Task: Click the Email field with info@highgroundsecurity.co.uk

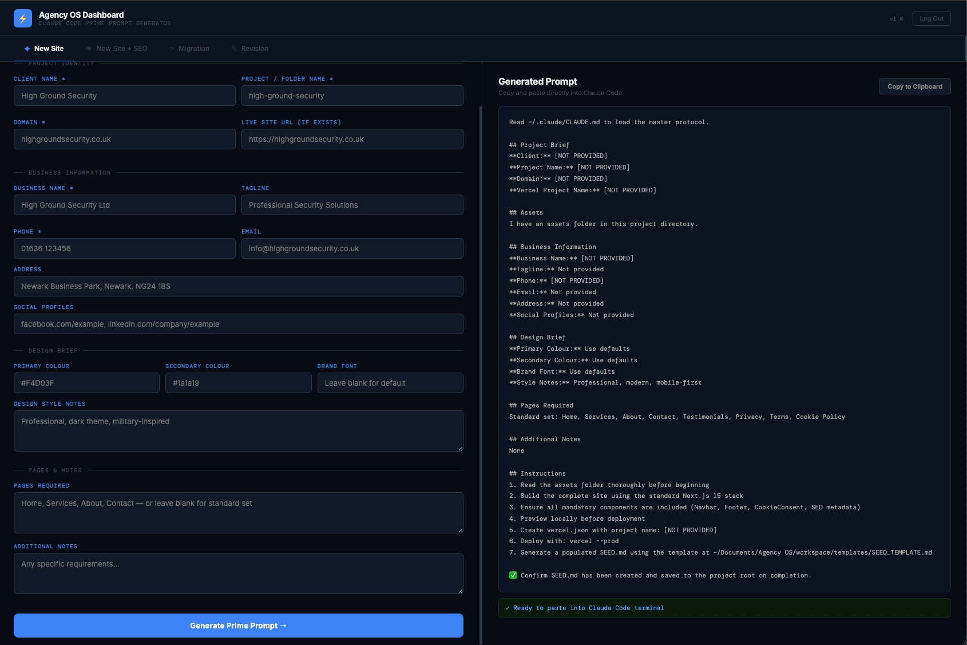Action: (x=352, y=248)
